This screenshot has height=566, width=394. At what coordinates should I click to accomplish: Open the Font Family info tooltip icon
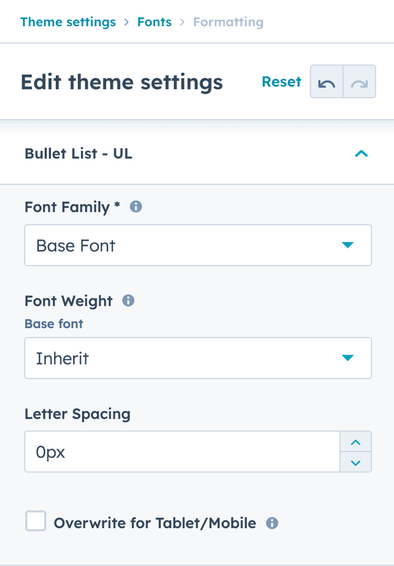(x=135, y=207)
